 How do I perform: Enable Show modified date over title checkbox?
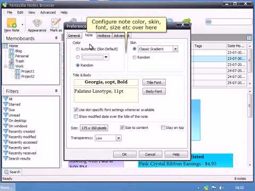click(x=76, y=116)
